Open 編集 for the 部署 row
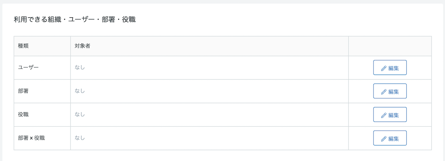Screen dimensions: 445x161 point(390,91)
